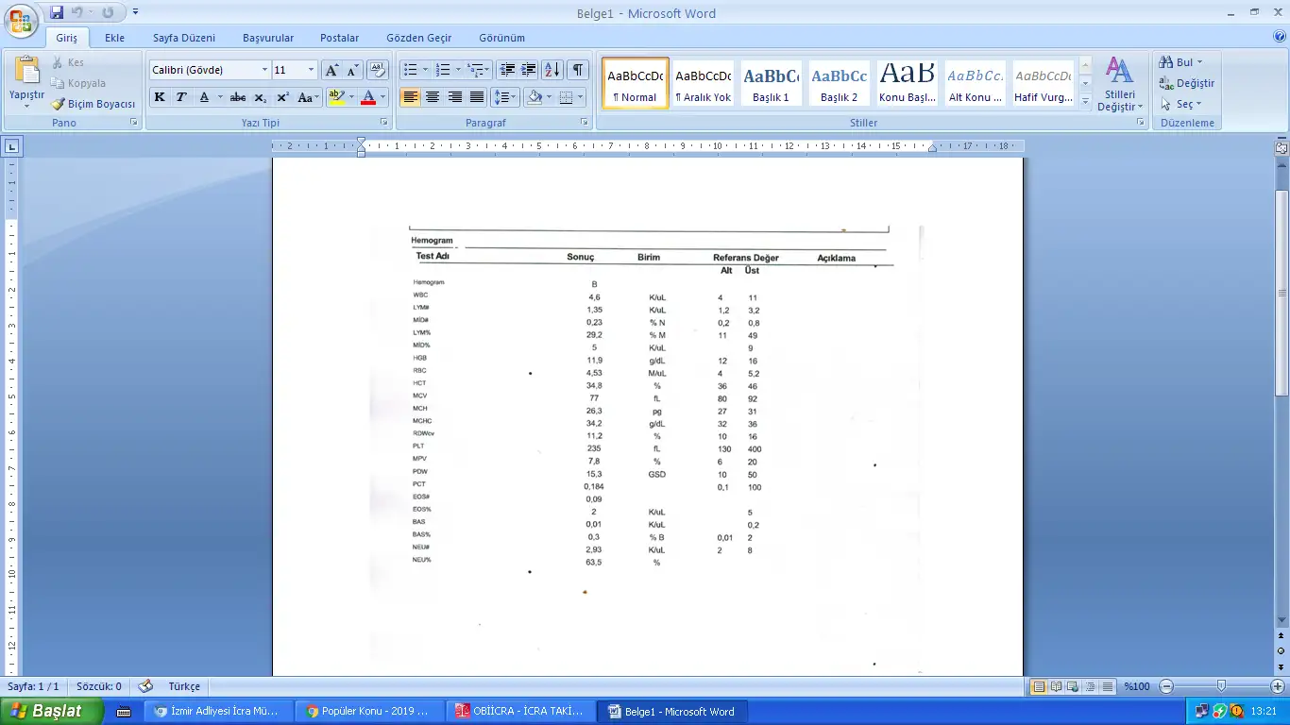Image resolution: width=1290 pixels, height=725 pixels.
Task: Toggle center text alignment
Action: click(433, 97)
